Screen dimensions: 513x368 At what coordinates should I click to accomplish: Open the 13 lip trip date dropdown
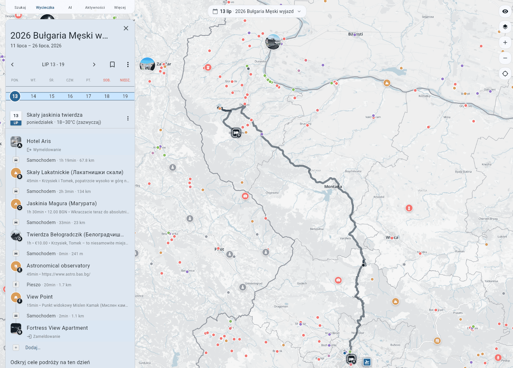pyautogui.click(x=257, y=11)
